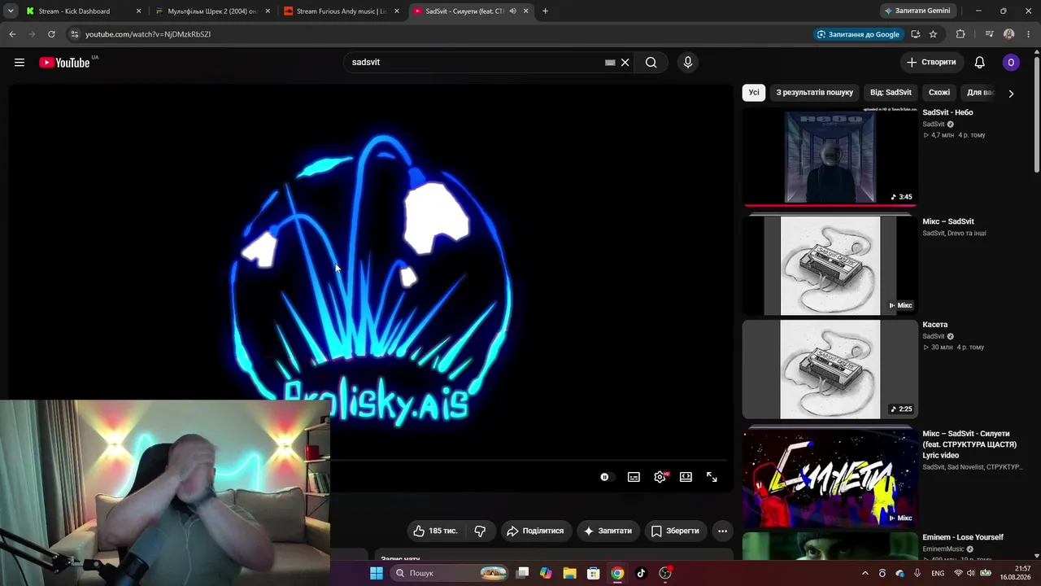Like the video with 185 тис. likes

(x=436, y=531)
